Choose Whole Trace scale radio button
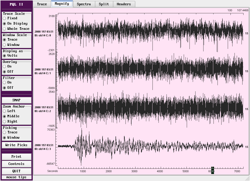The width and height of the screenshot is (250, 181). [x=4, y=29]
